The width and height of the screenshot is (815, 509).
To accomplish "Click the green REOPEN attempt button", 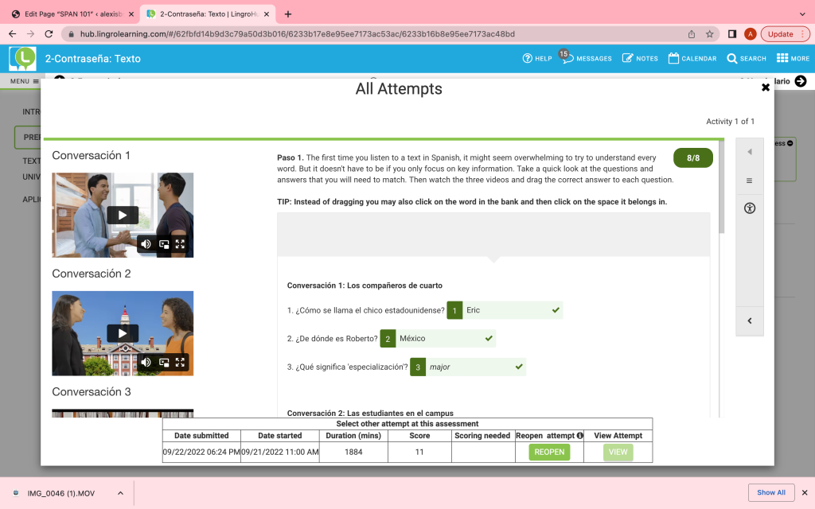I will [549, 452].
